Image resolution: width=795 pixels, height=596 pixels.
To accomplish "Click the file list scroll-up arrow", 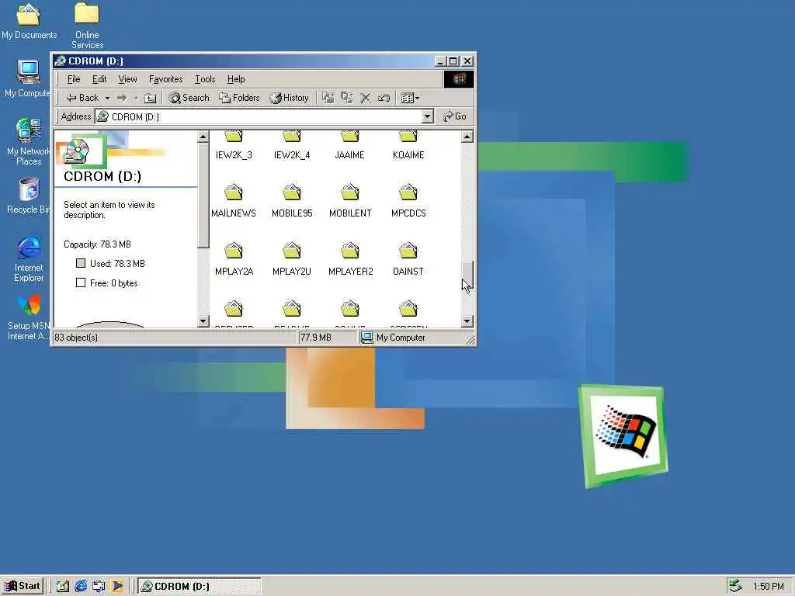I will [467, 137].
